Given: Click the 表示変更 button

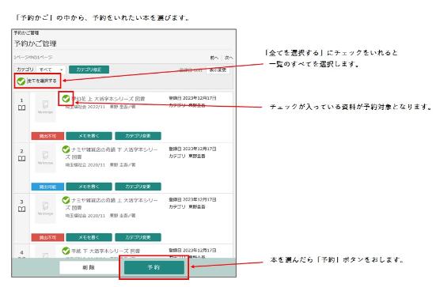Looking at the screenshot, I should point(218,70).
